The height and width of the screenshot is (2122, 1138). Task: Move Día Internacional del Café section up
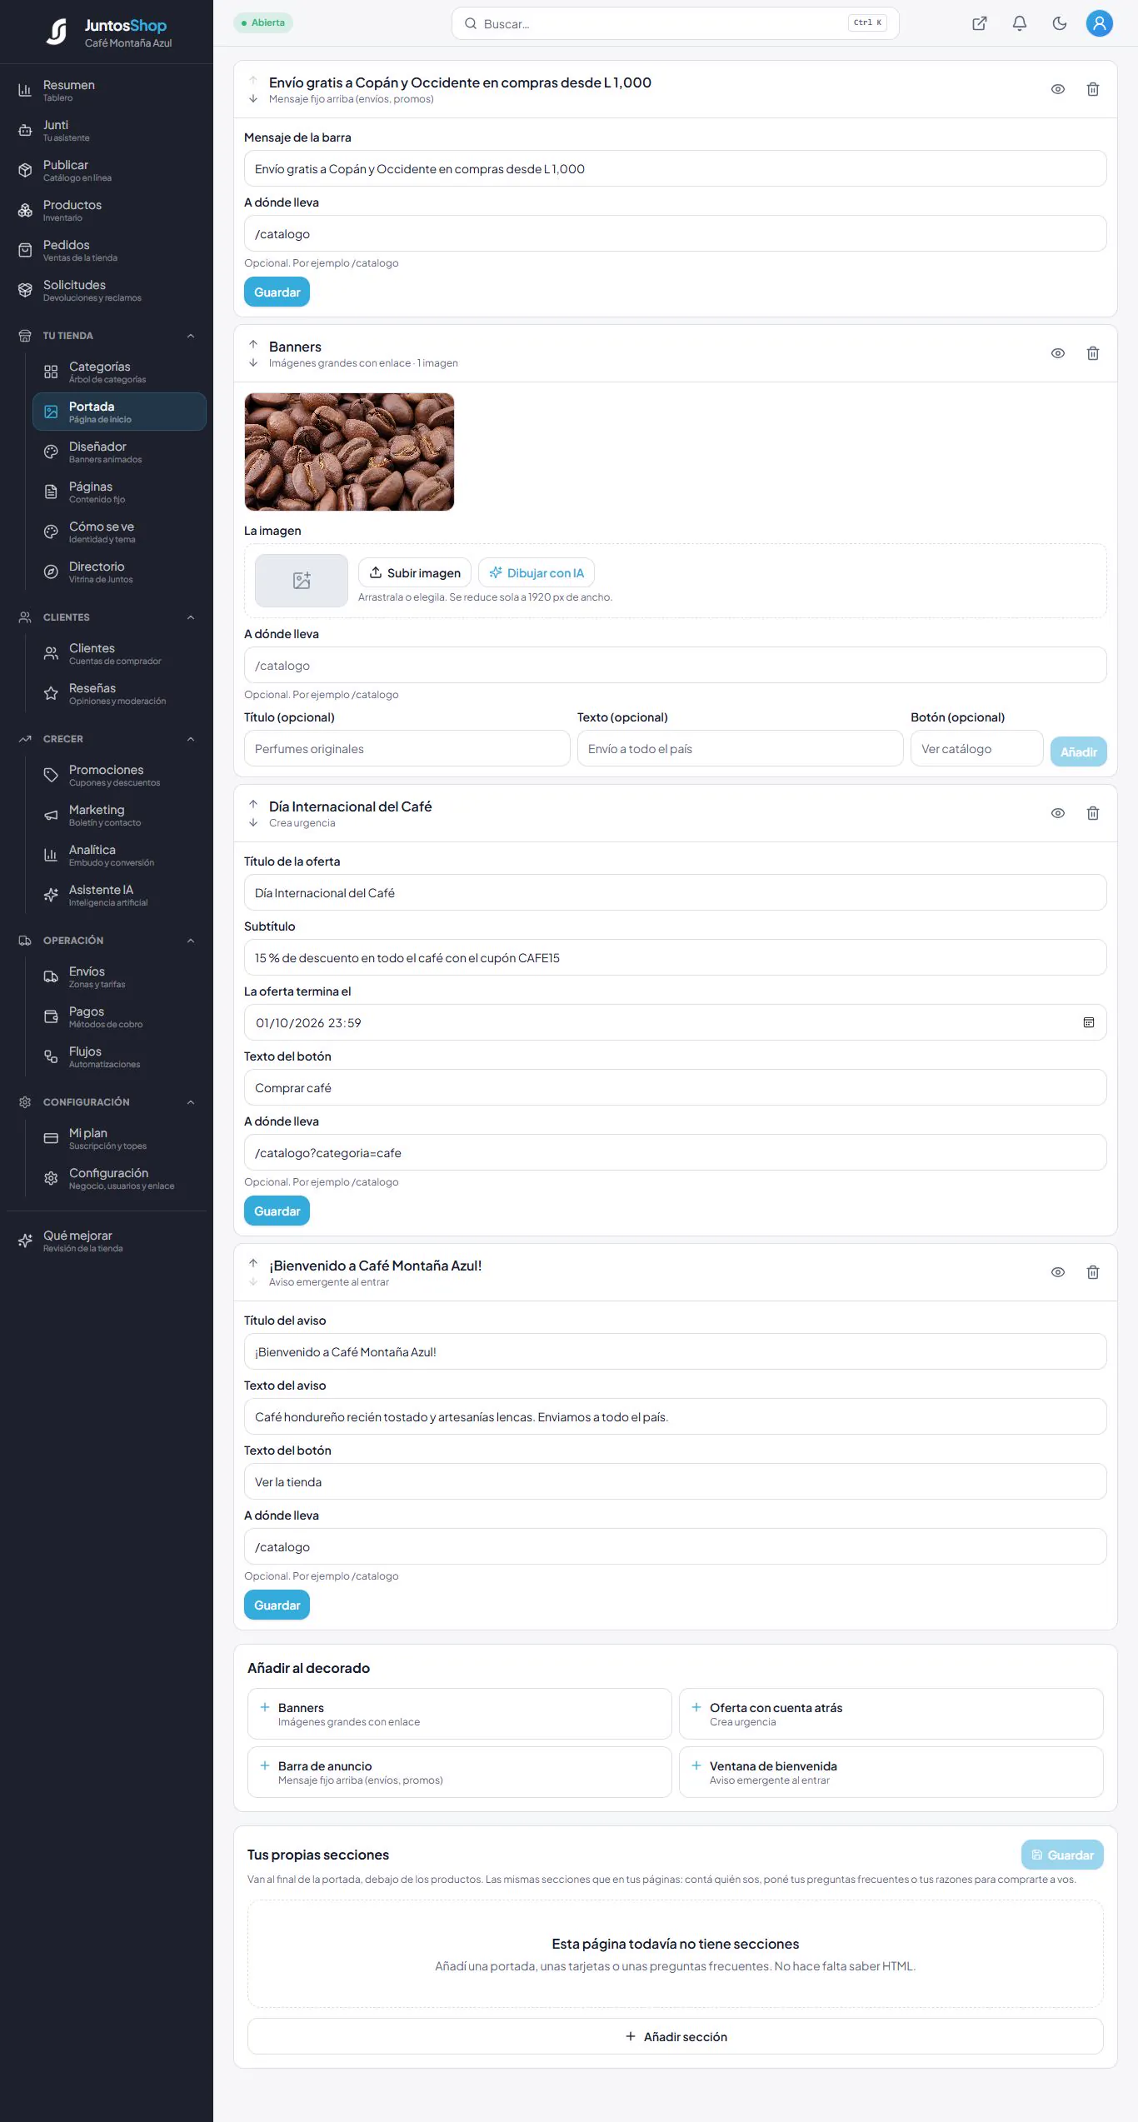coord(253,804)
